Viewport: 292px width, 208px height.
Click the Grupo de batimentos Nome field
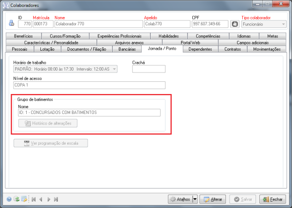[89, 113]
